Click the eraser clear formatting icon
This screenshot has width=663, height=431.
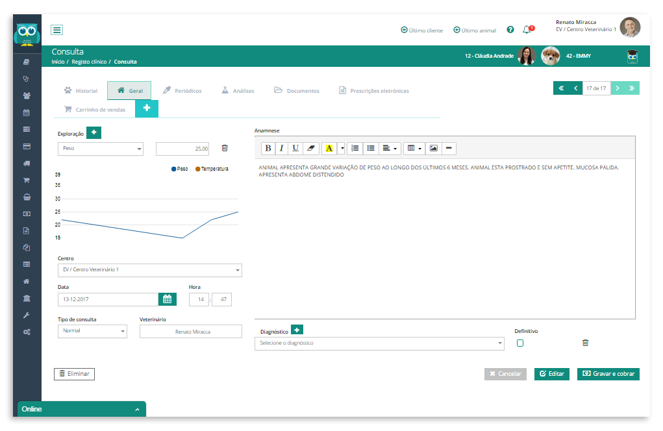click(311, 148)
